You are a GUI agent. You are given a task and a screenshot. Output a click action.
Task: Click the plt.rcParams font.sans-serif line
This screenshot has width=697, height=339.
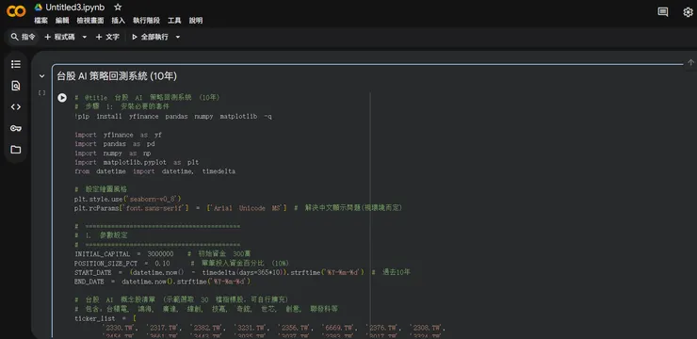238,208
